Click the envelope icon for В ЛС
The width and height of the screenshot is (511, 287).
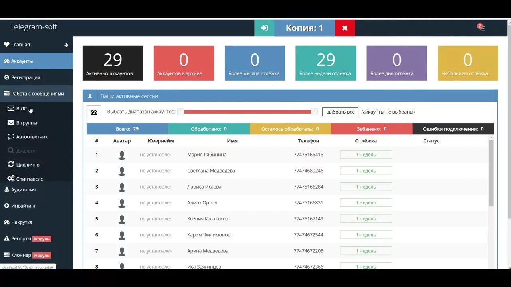click(11, 108)
